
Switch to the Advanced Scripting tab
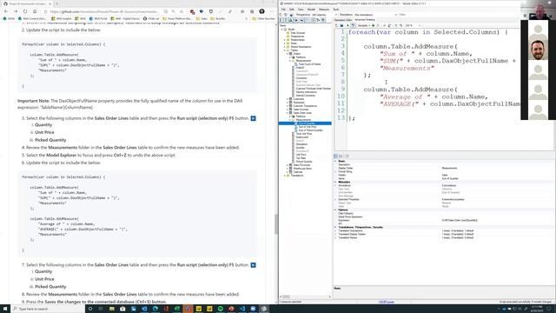coord(365,20)
